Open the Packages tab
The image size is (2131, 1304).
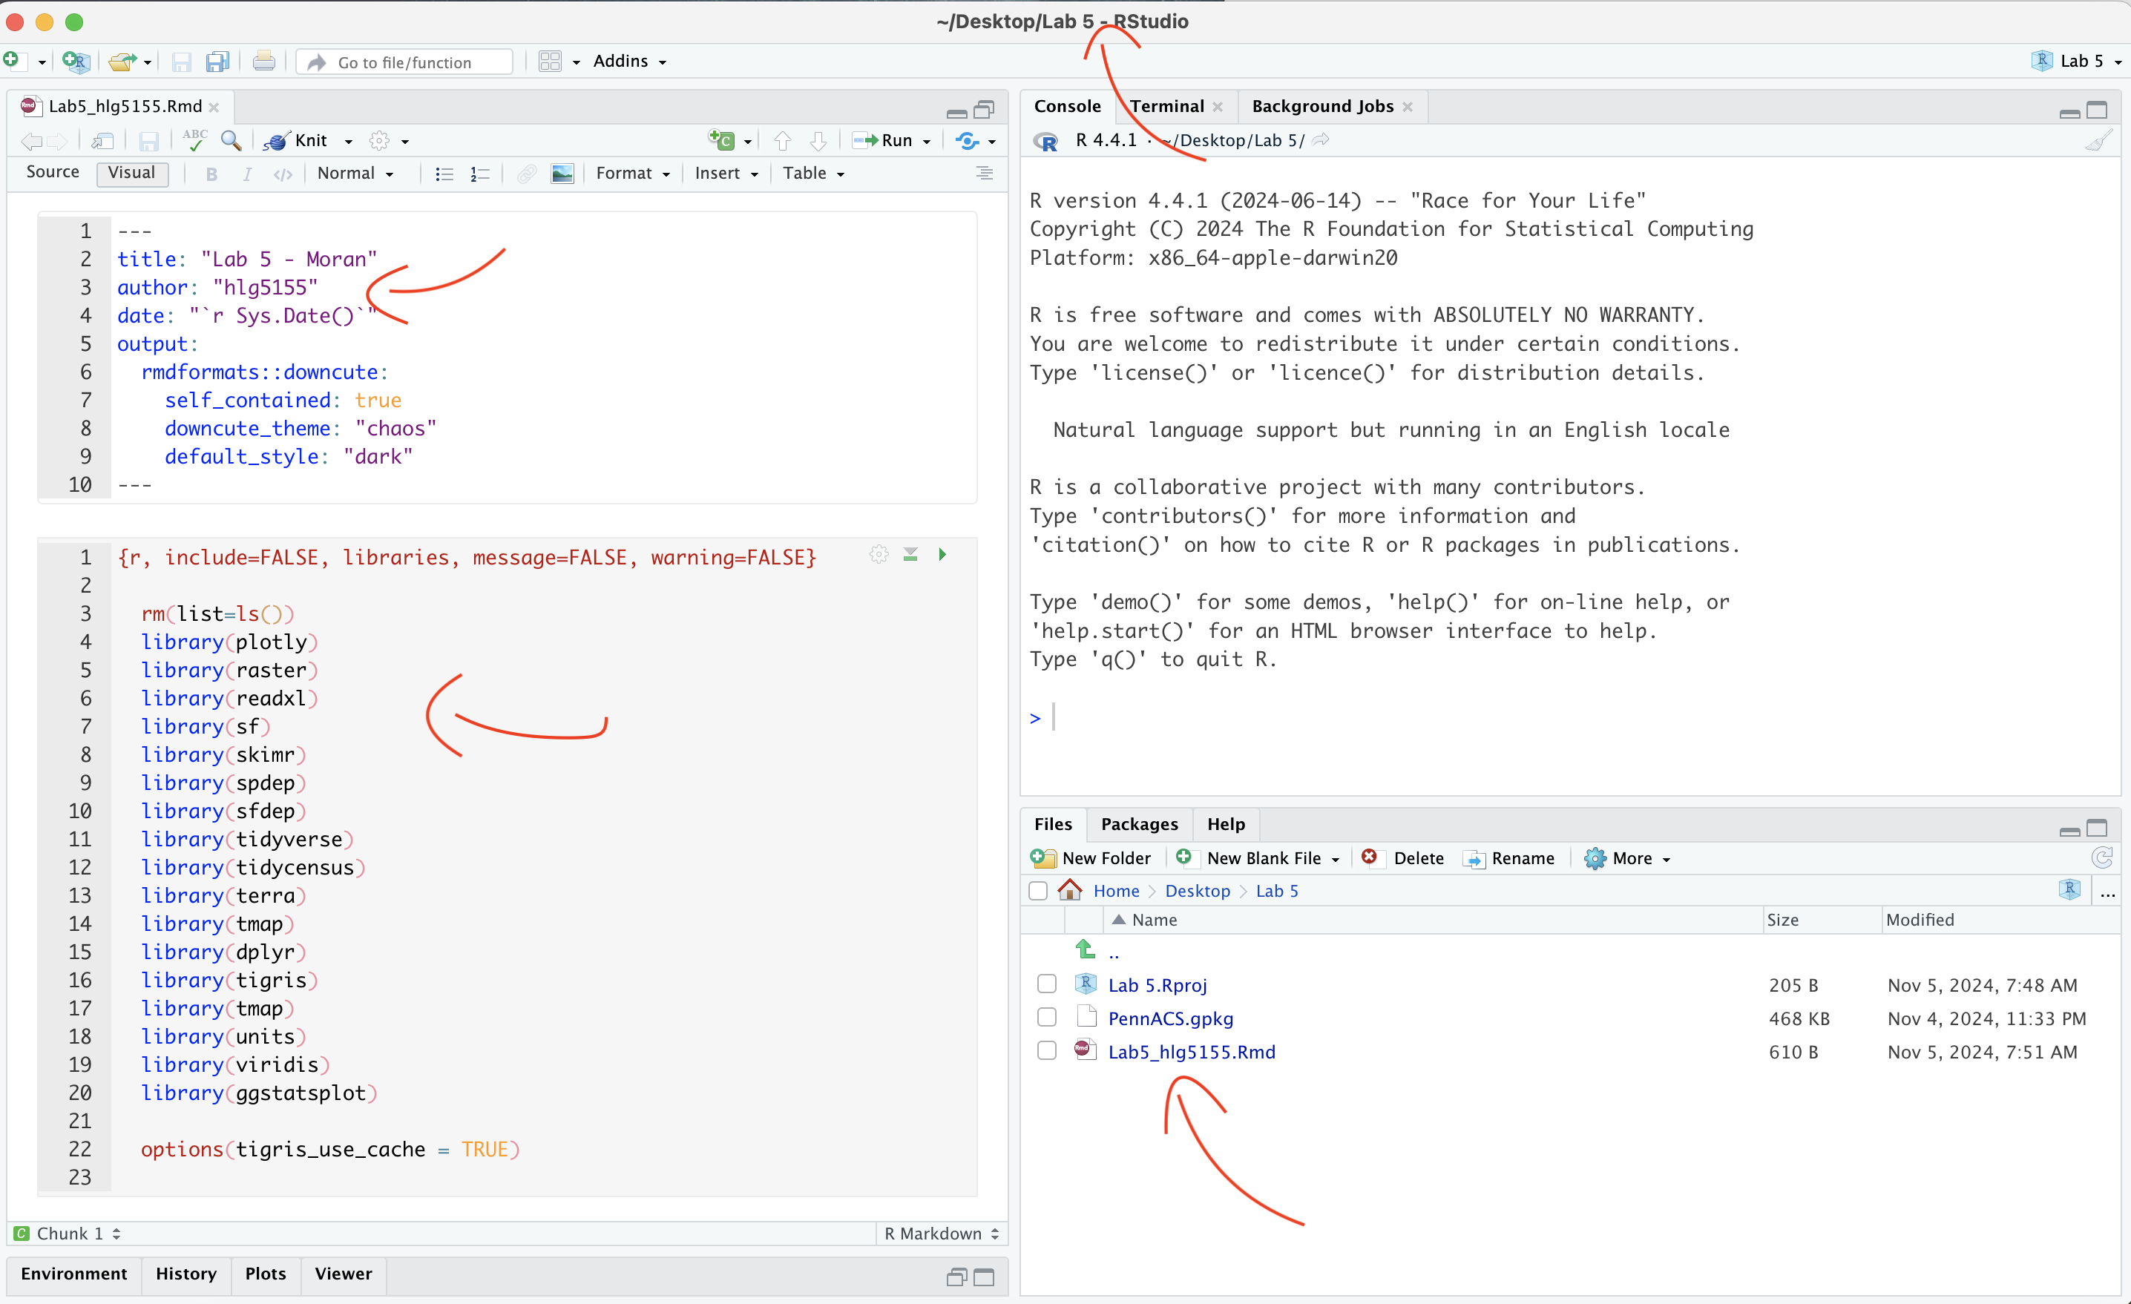click(1139, 824)
